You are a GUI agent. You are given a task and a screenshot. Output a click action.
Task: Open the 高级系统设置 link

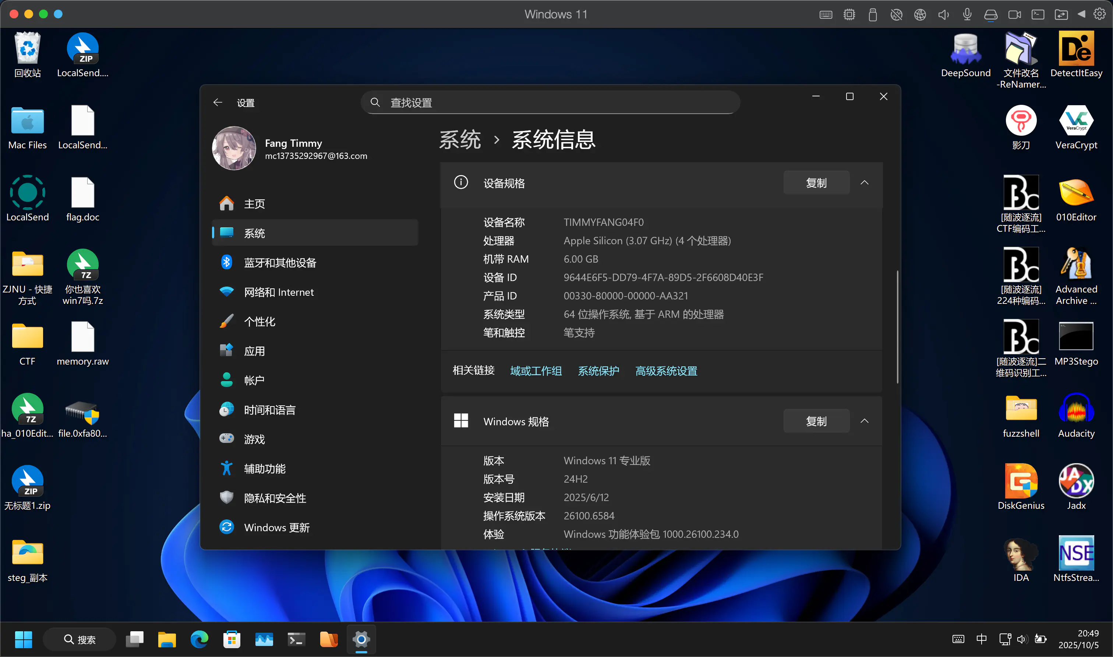(666, 371)
